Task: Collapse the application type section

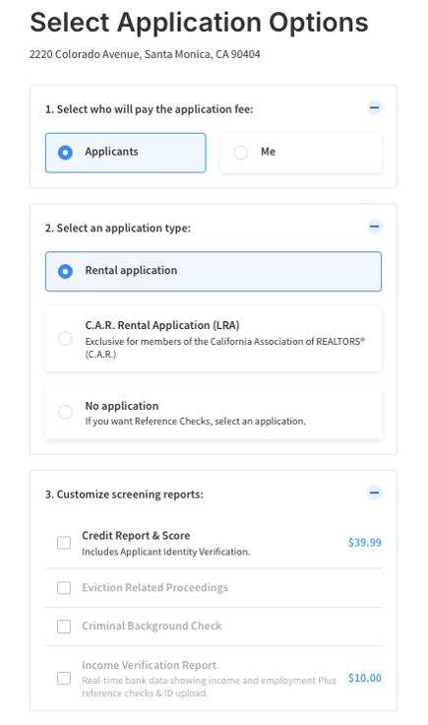Action: click(x=374, y=227)
